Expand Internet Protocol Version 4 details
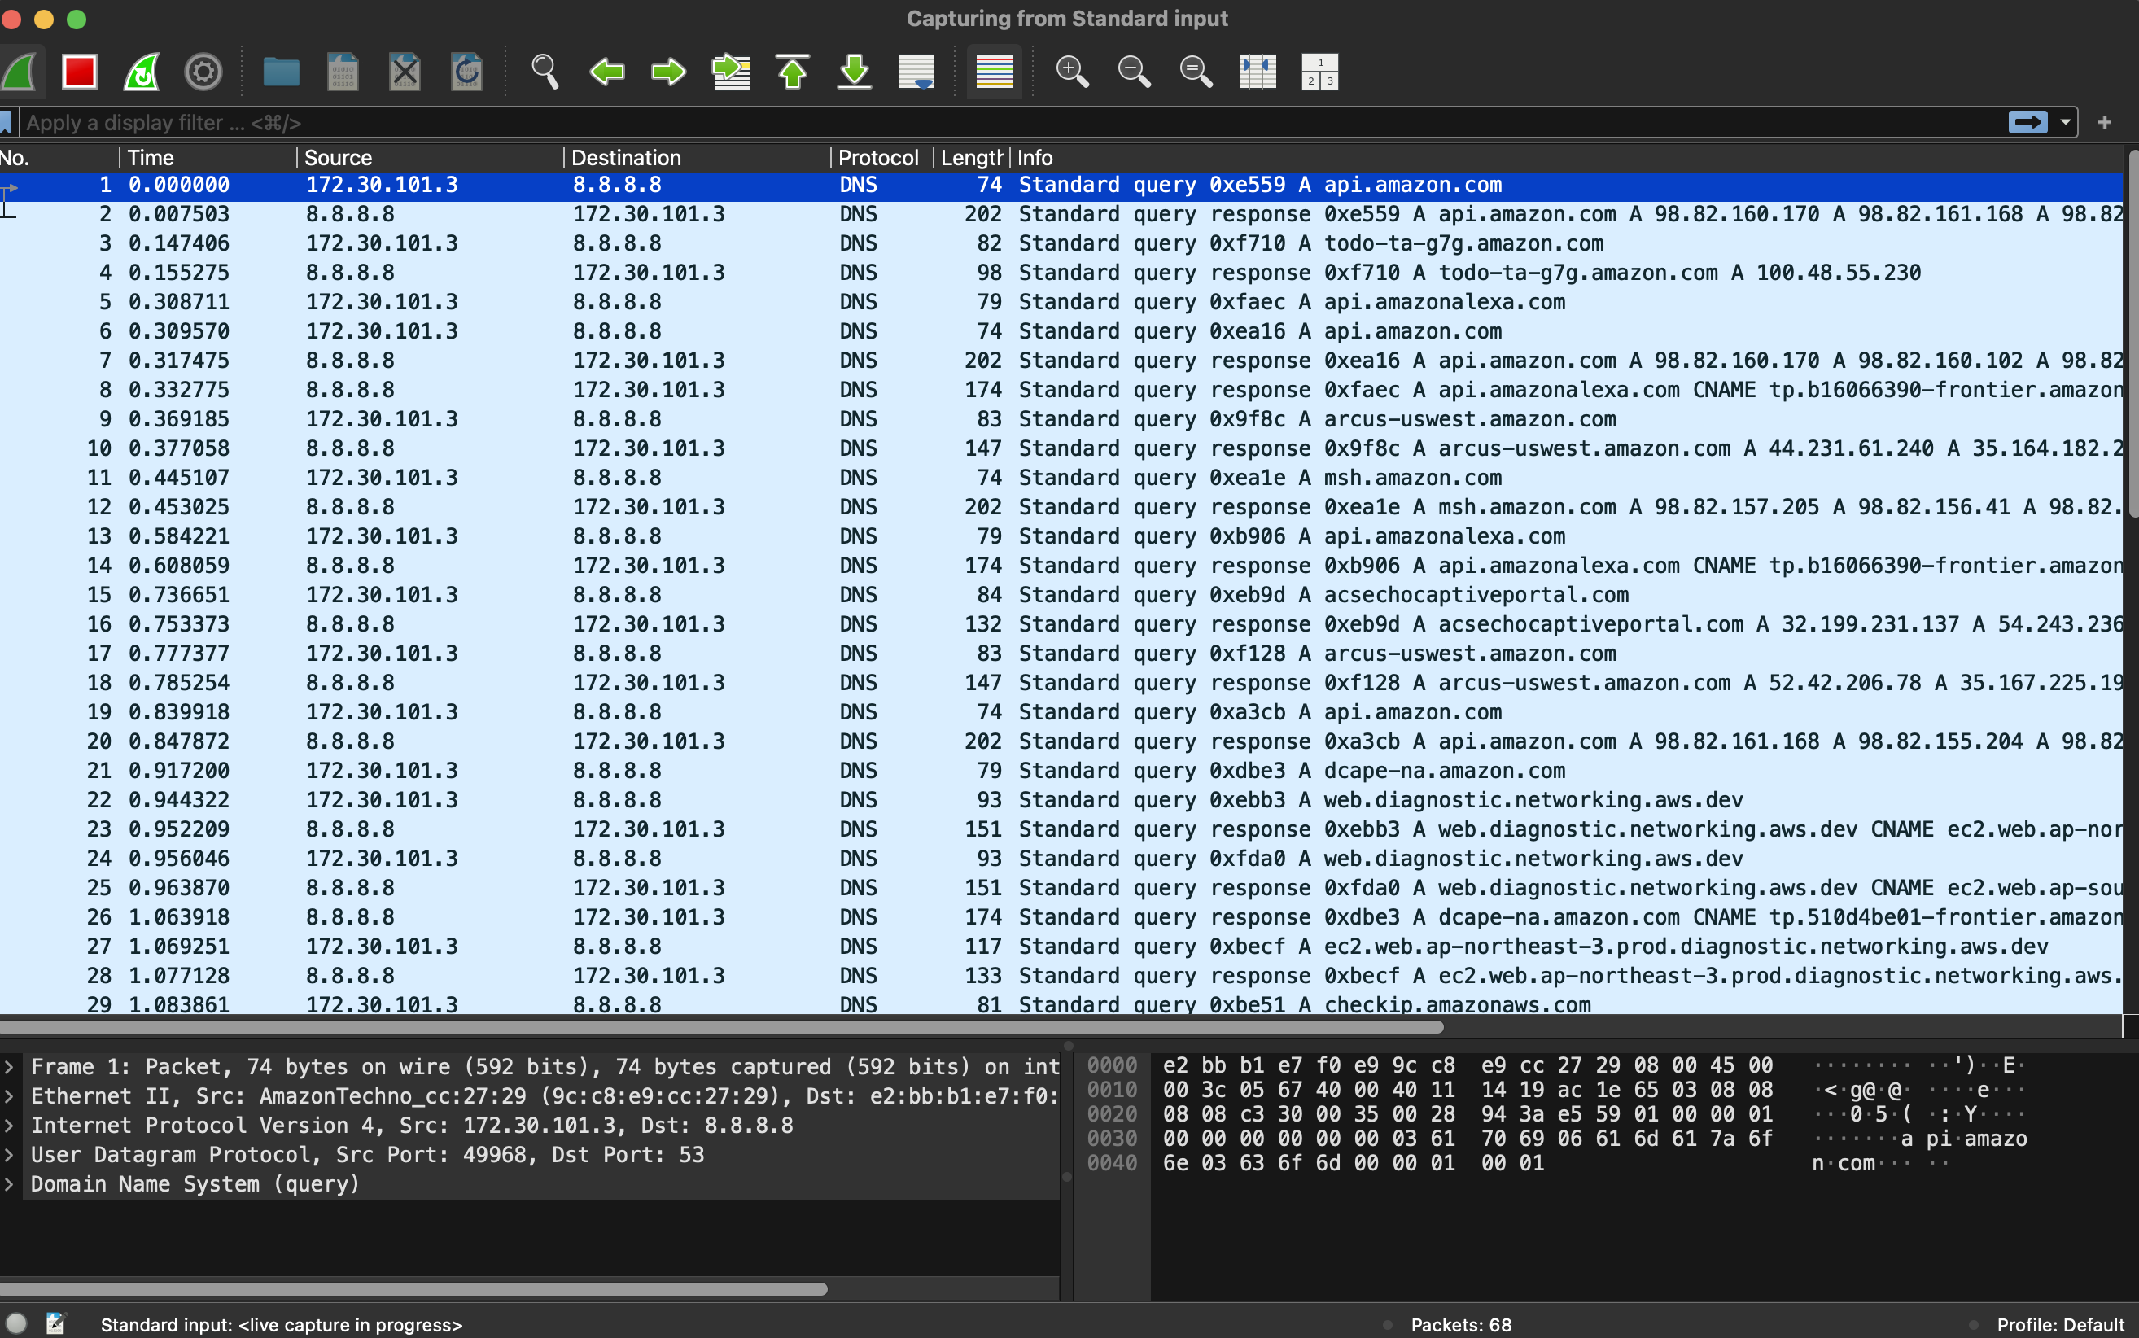The width and height of the screenshot is (2139, 1338). coord(9,1126)
